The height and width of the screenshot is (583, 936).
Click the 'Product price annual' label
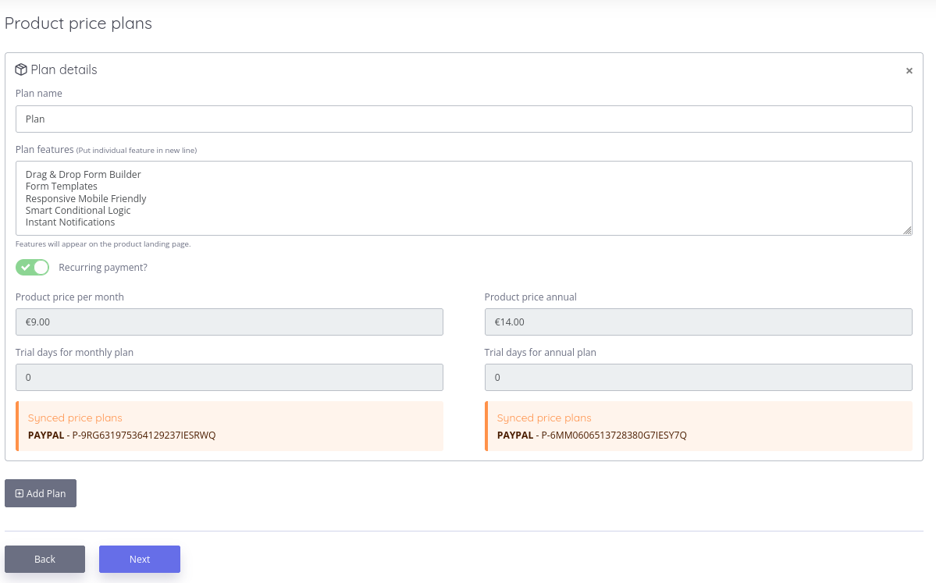tap(531, 297)
